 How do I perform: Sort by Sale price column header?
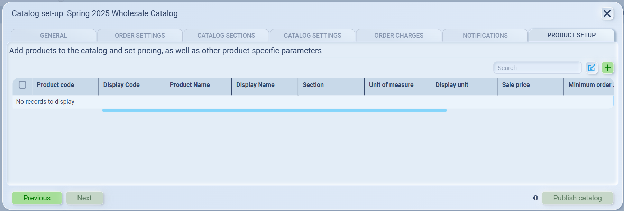pyautogui.click(x=516, y=85)
